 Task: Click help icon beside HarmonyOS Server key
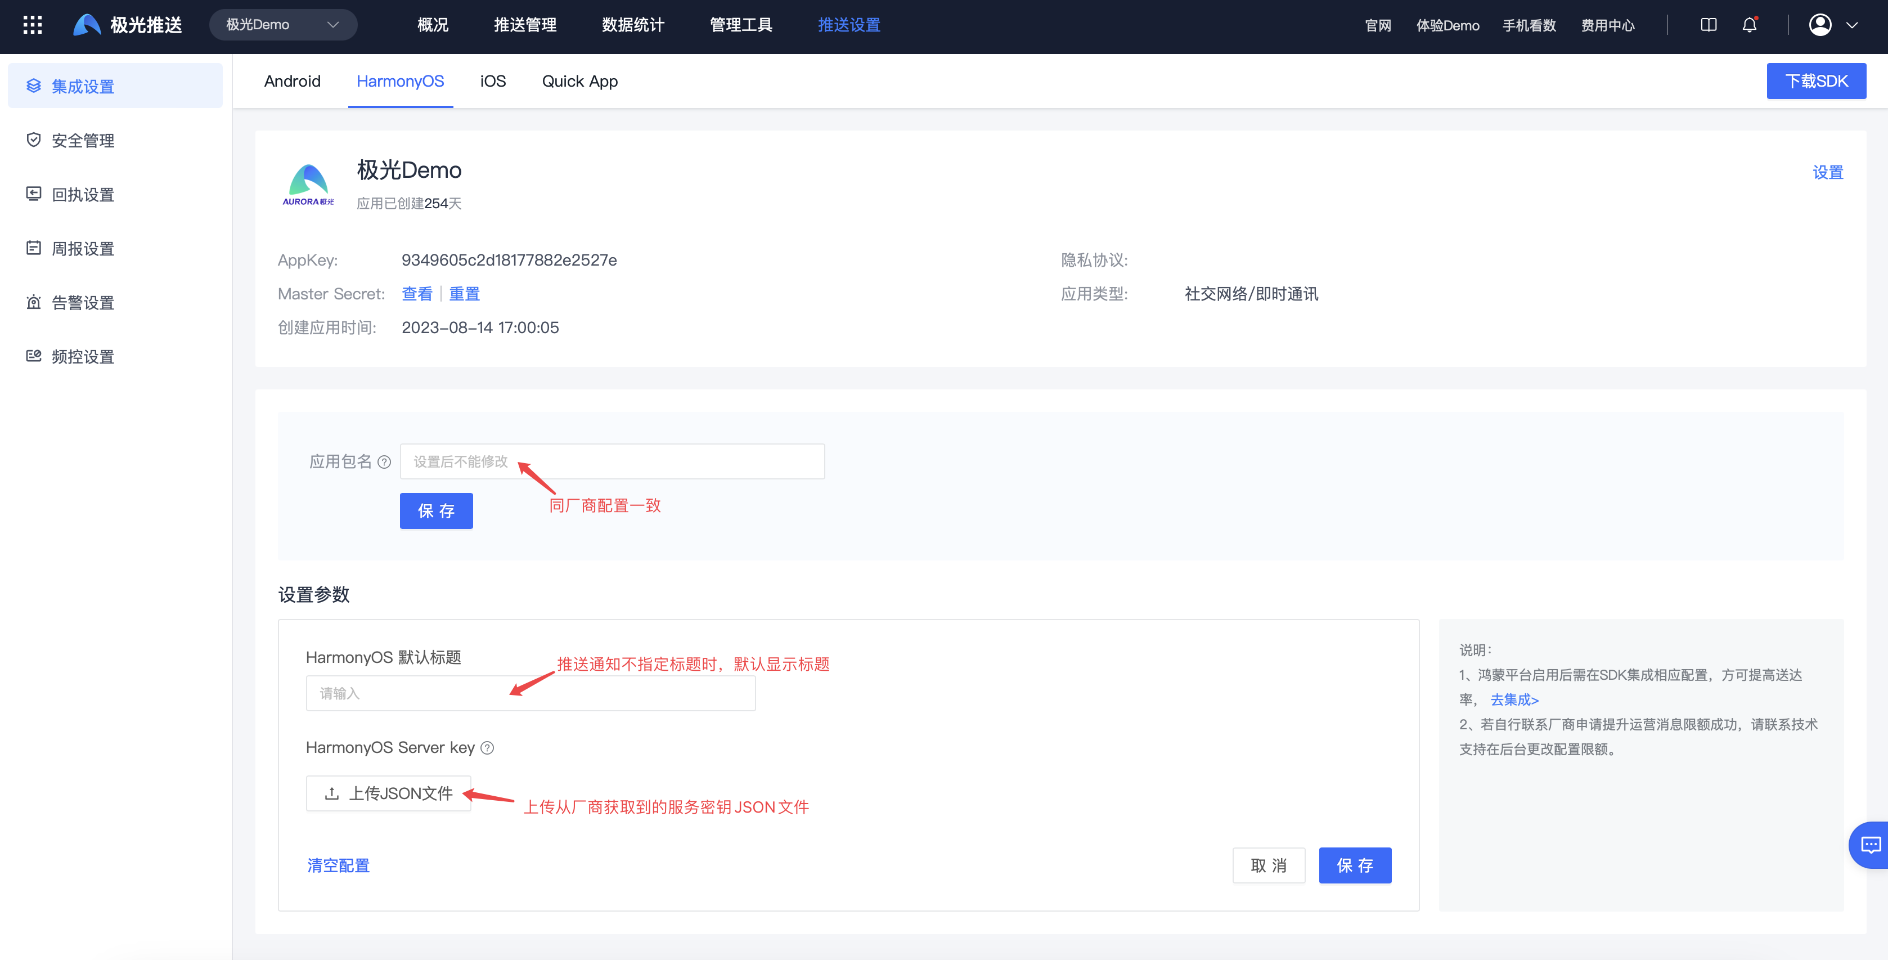487,748
